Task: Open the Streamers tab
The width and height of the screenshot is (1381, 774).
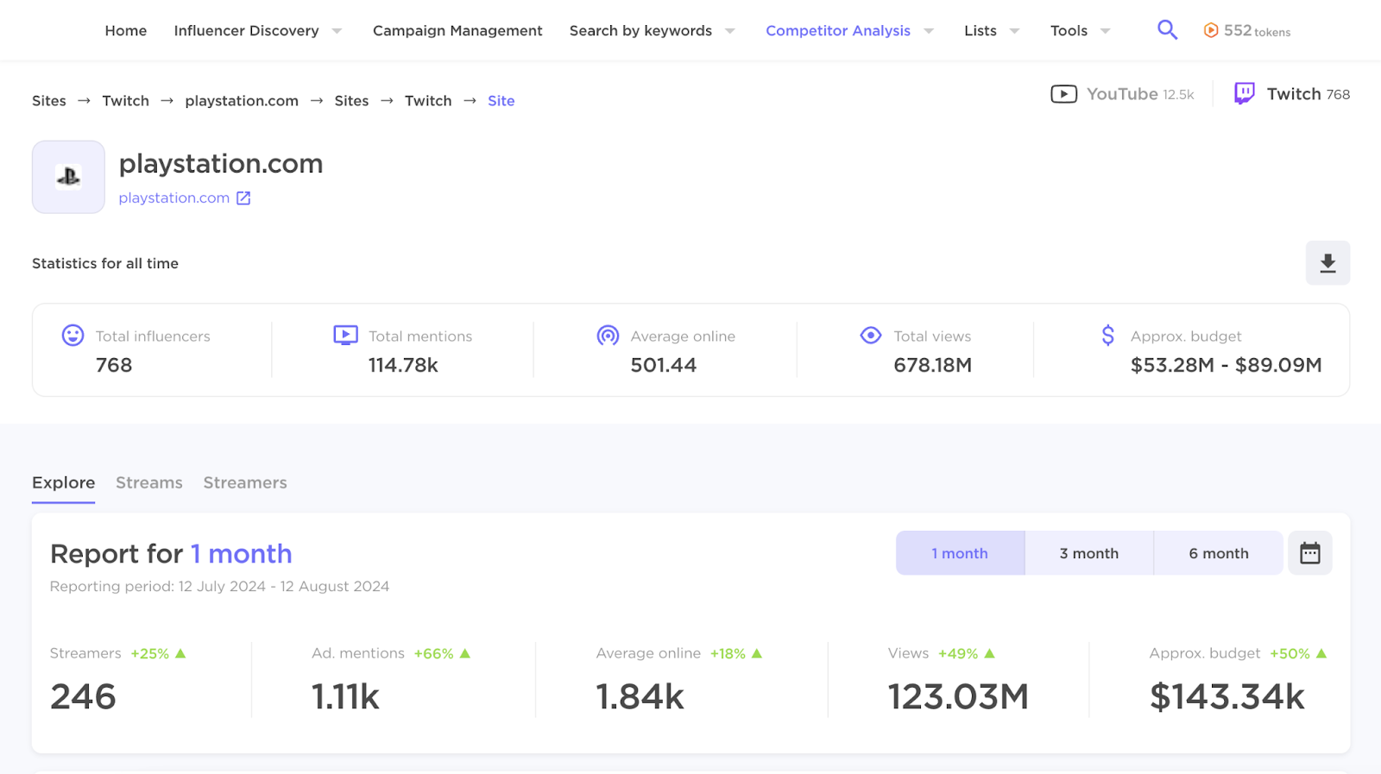Action: [x=245, y=483]
